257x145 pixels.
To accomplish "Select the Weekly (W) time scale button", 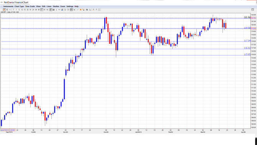I will 44,10.
